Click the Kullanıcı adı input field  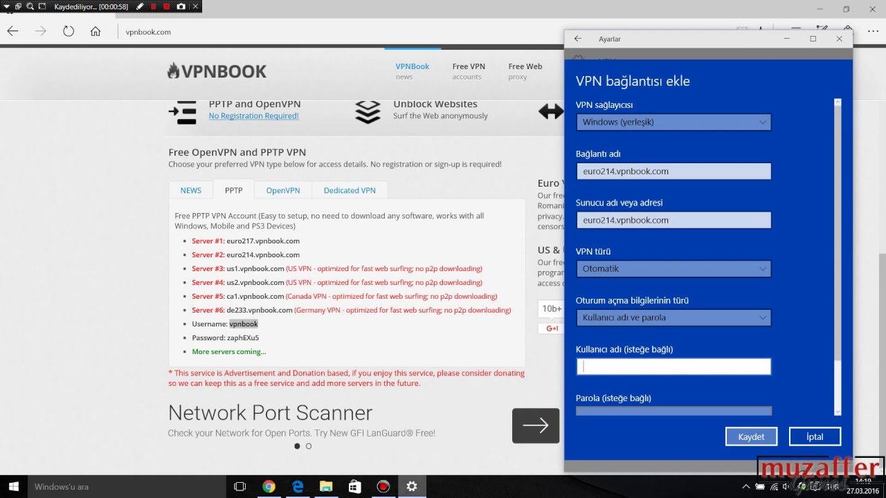click(x=673, y=367)
